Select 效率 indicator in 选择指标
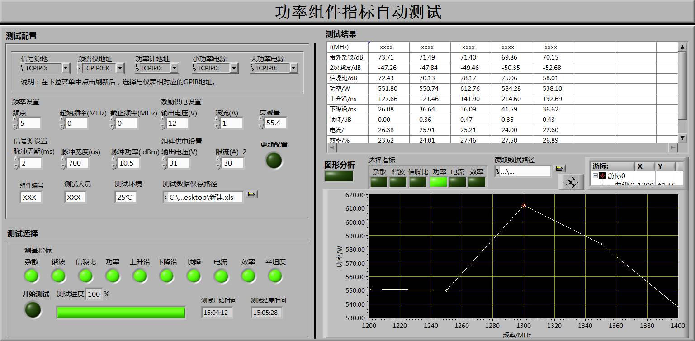 [x=477, y=182]
